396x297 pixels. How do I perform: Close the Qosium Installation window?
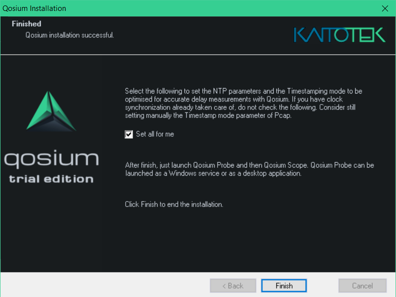click(x=385, y=8)
